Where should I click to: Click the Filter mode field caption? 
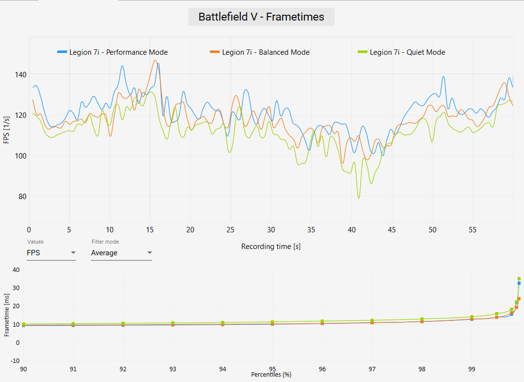point(105,242)
